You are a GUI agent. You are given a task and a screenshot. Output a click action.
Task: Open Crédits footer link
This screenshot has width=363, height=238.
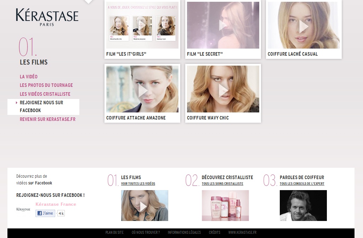(x=215, y=232)
